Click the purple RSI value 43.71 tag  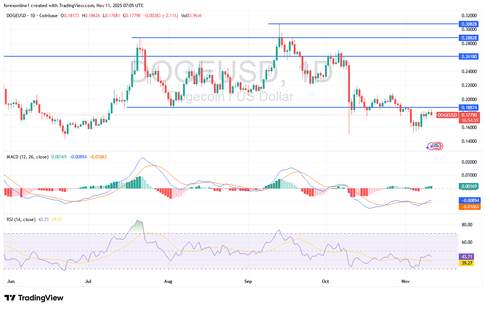468,257
